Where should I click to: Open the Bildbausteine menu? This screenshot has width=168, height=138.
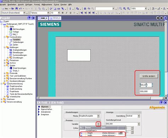click(47, 5)
